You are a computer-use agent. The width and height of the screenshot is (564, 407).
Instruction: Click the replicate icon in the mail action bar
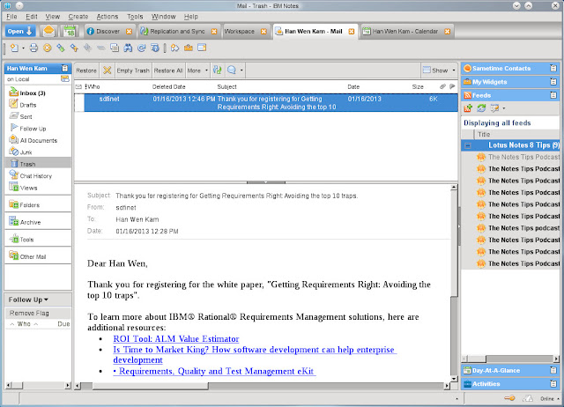point(218,70)
